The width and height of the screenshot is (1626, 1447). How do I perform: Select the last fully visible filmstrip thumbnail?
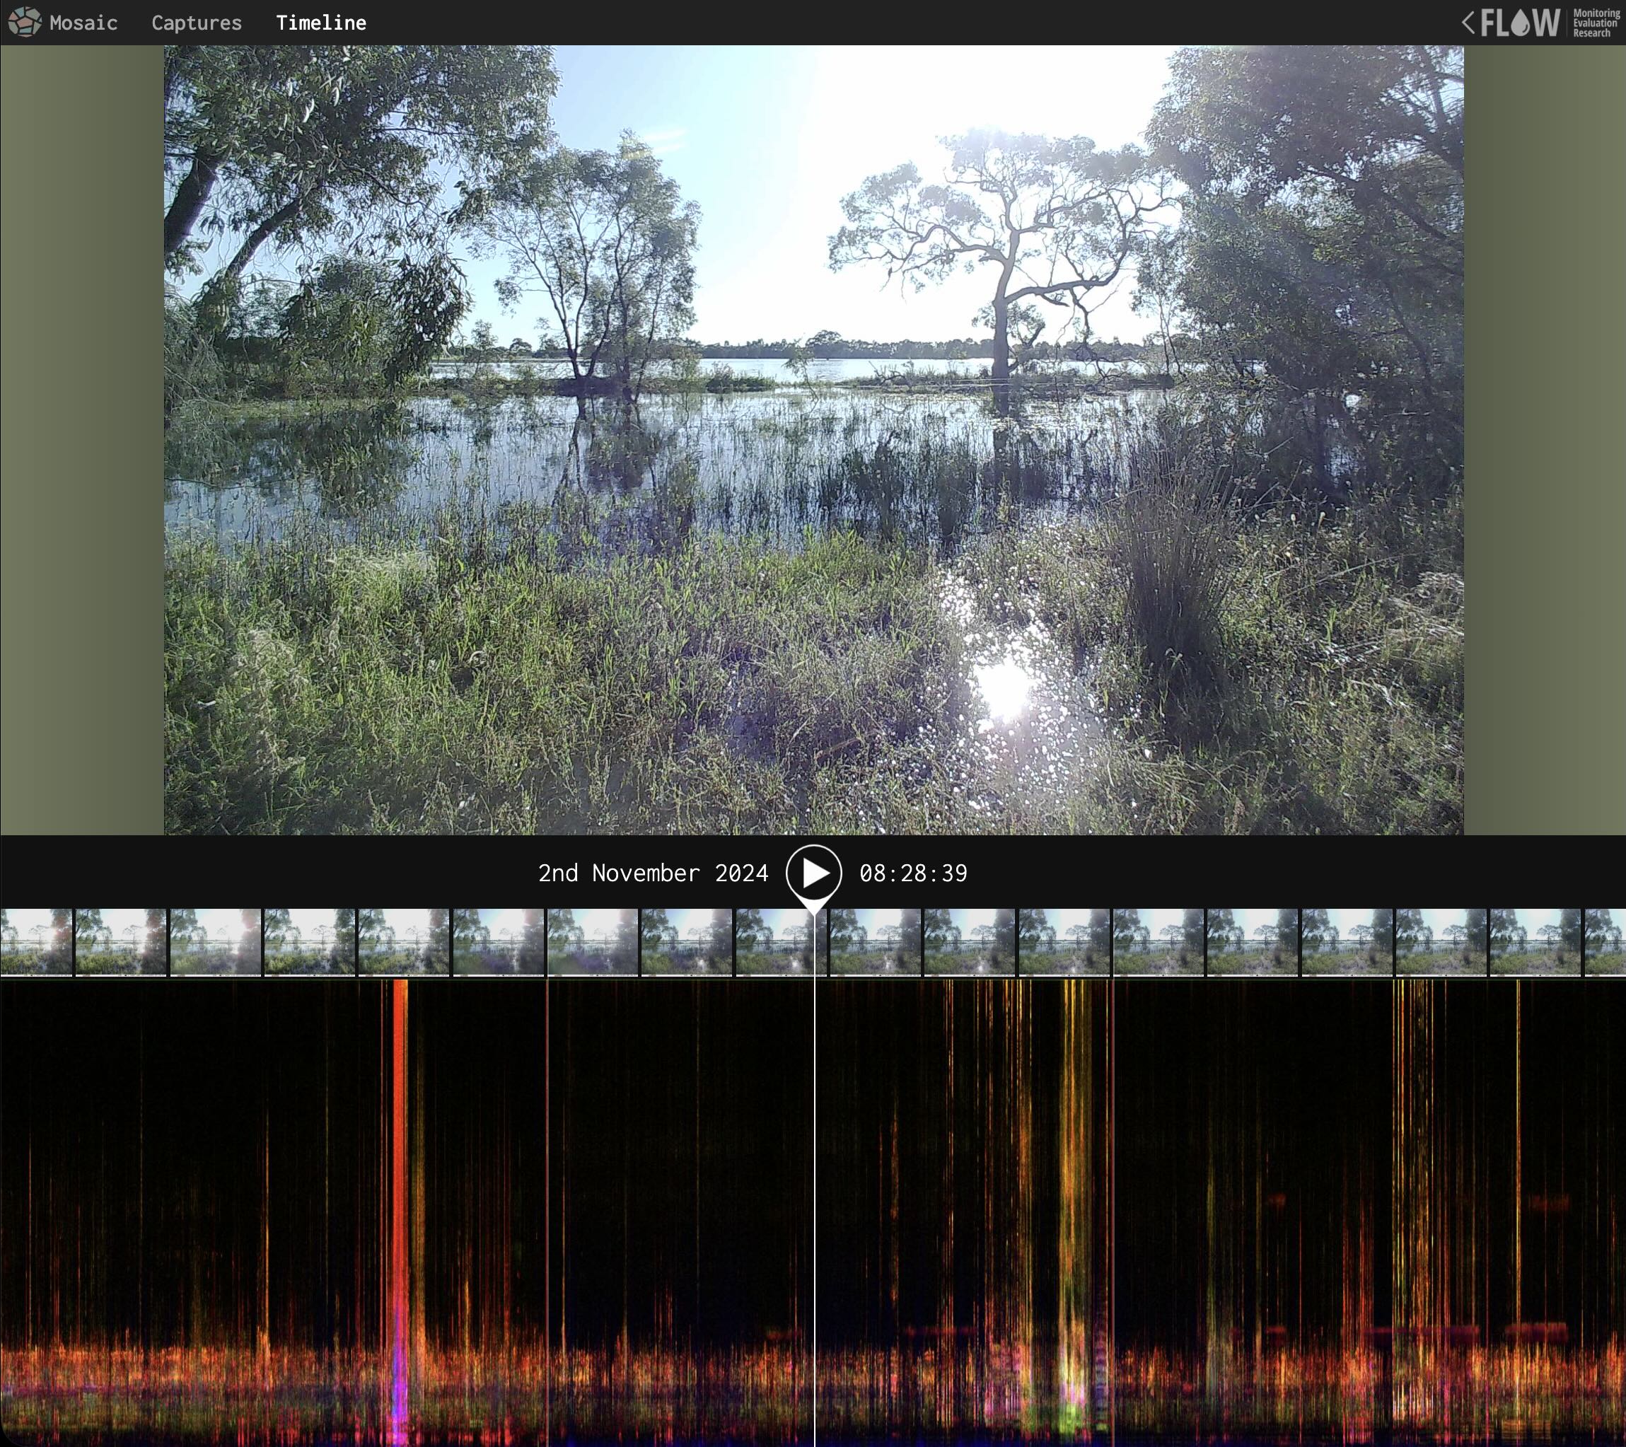1535,942
